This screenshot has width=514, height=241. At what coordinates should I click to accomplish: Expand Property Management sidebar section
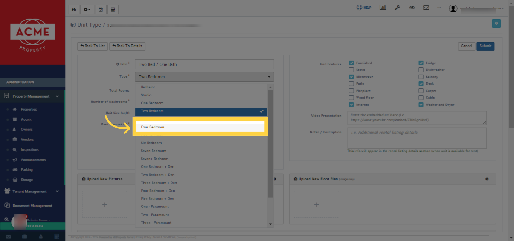click(32, 96)
